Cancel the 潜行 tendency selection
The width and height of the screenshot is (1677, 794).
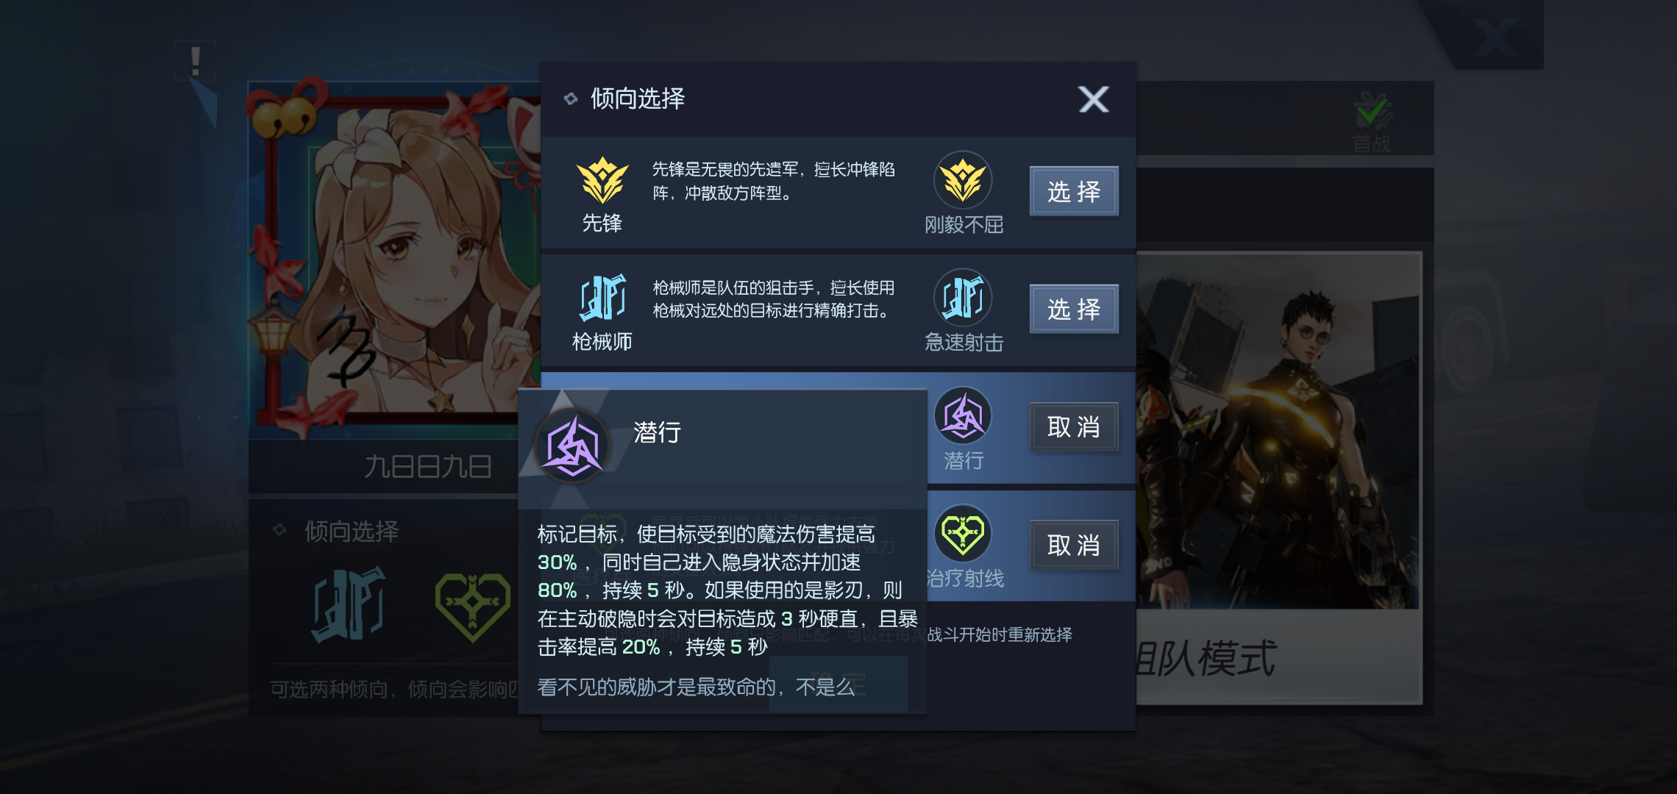click(1074, 426)
